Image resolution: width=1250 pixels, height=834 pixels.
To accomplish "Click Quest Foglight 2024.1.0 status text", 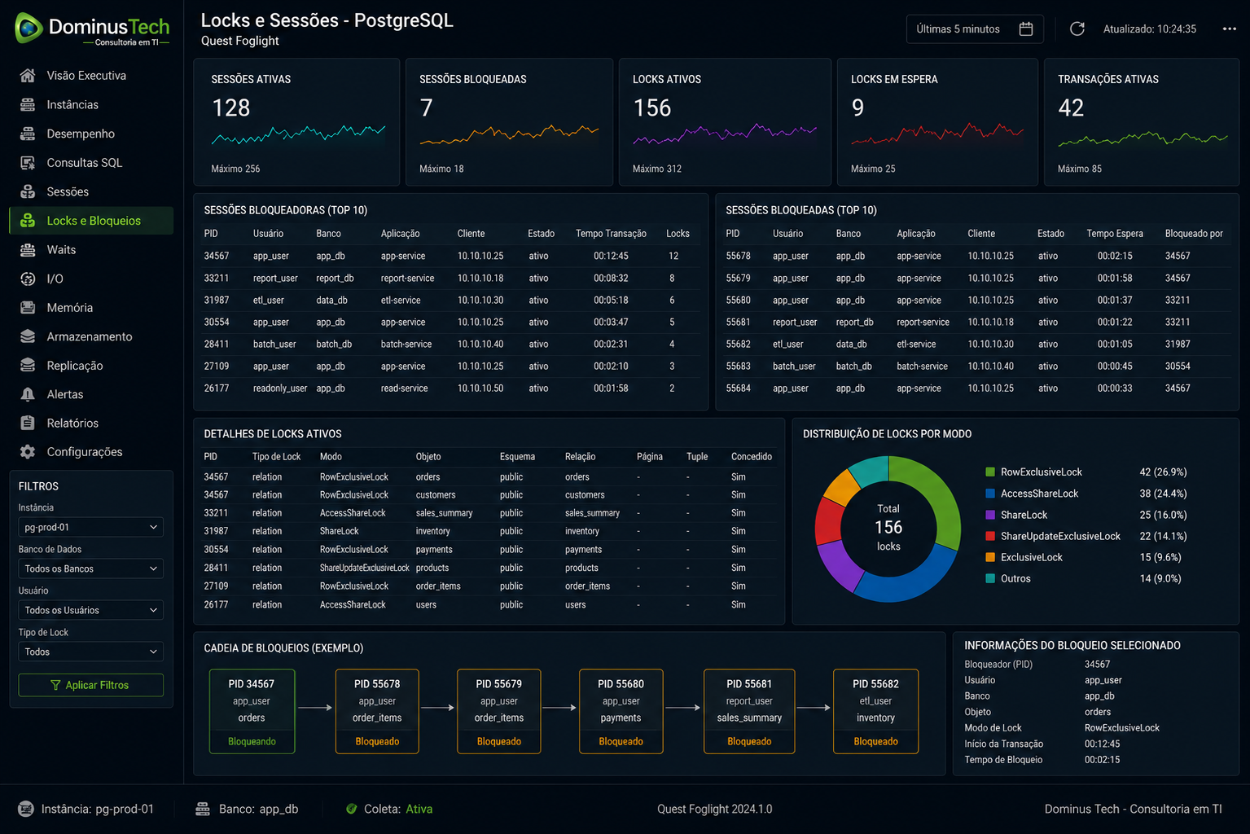I will pos(714,809).
